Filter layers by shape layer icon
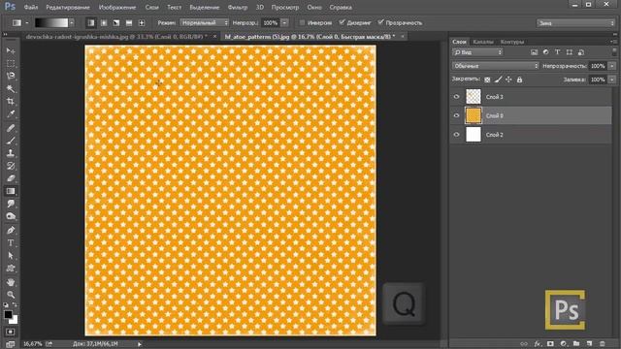Viewport: 621px width, 349px height. [x=570, y=52]
